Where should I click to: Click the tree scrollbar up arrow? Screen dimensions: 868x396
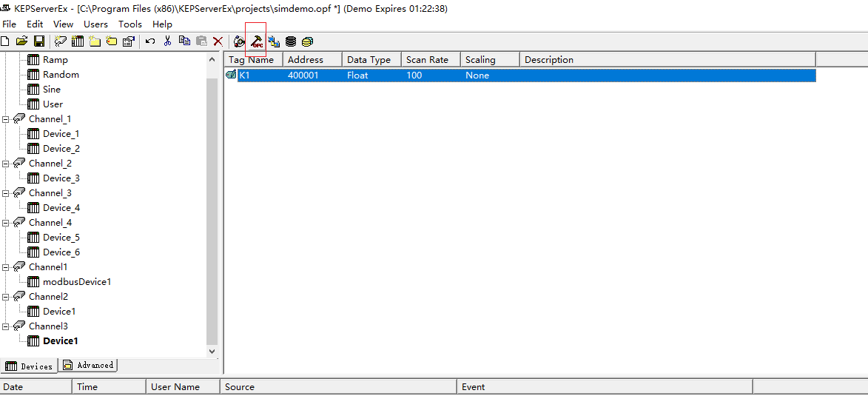tap(212, 58)
